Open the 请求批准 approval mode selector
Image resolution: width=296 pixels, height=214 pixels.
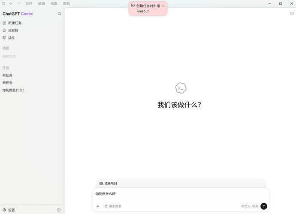click(113, 206)
